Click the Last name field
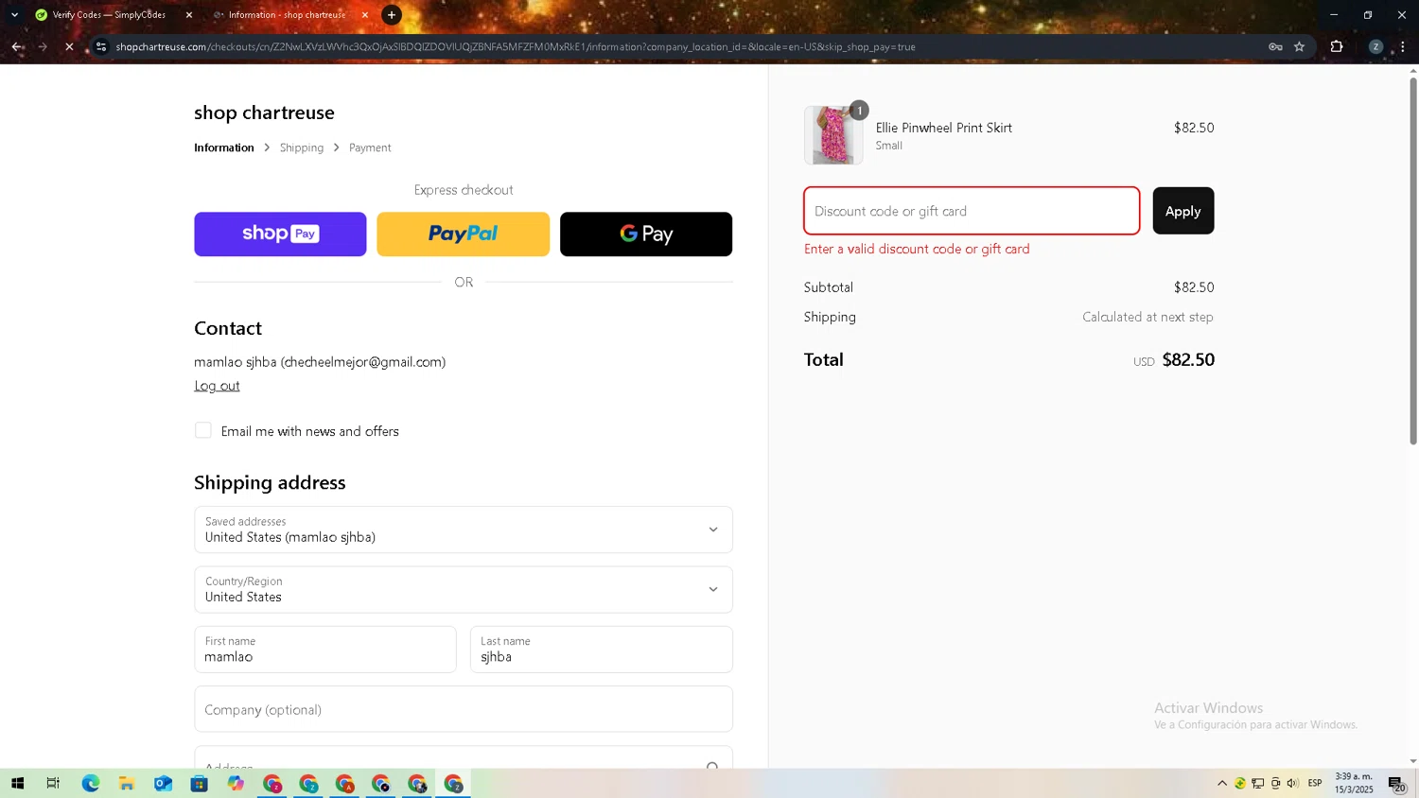The width and height of the screenshot is (1419, 798). pyautogui.click(x=602, y=650)
